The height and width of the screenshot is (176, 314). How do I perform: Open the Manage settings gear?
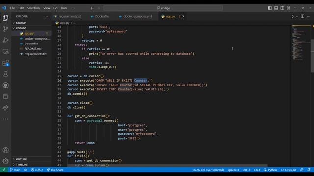[5, 161]
